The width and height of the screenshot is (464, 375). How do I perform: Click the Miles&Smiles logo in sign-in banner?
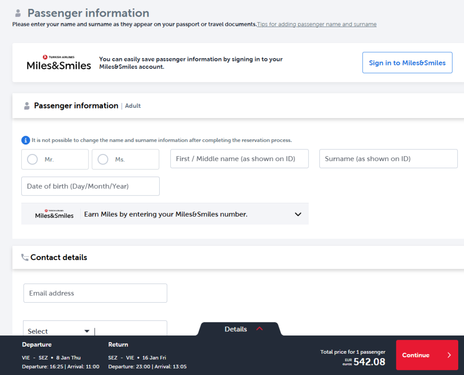coord(59,63)
